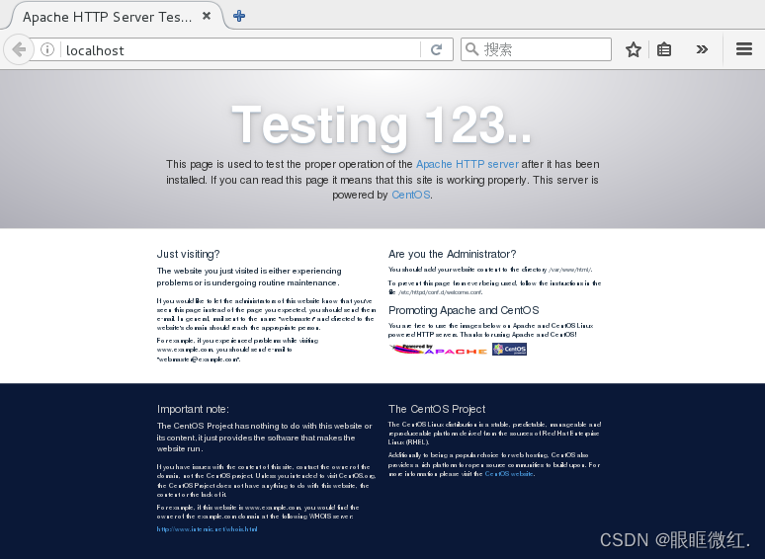Viewport: 765px width, 559px height.
Task: Open site information icon next to localhost
Action: (47, 49)
